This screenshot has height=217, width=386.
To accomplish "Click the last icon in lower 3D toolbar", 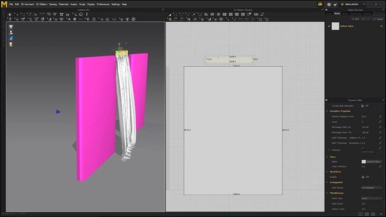I will (x=133, y=19).
